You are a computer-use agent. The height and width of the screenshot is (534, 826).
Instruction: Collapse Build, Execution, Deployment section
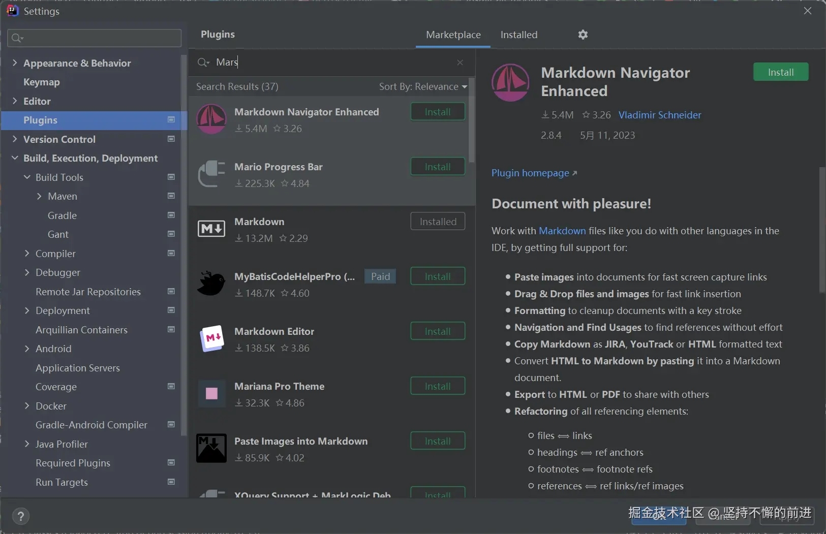click(15, 158)
